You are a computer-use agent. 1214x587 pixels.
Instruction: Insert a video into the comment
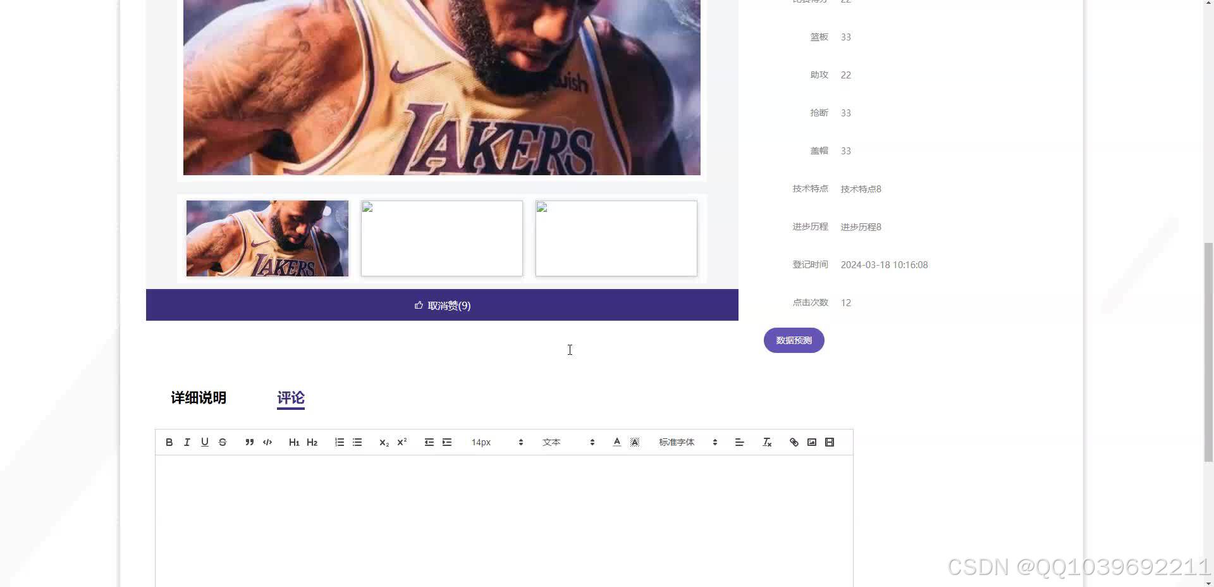tap(830, 442)
